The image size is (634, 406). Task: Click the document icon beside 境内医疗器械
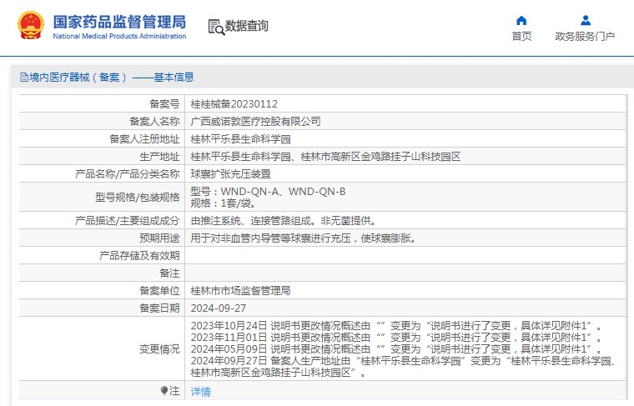click(24, 78)
